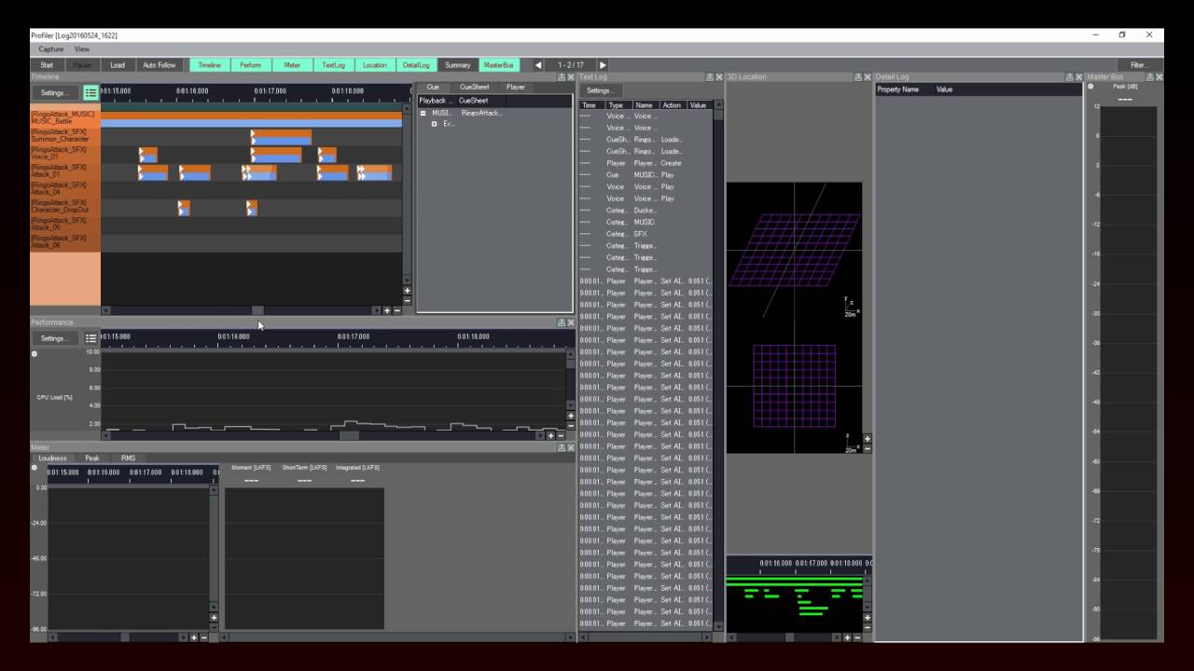The height and width of the screenshot is (671, 1194).
Task: Select the Cue tab
Action: point(433,87)
